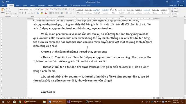The height and width of the screenshot is (104, 186).
Task: Switch to the Design tab
Action: 25,5
